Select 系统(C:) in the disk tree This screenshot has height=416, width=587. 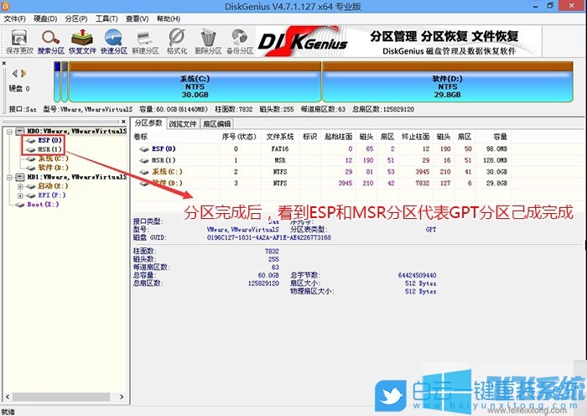click(x=53, y=159)
